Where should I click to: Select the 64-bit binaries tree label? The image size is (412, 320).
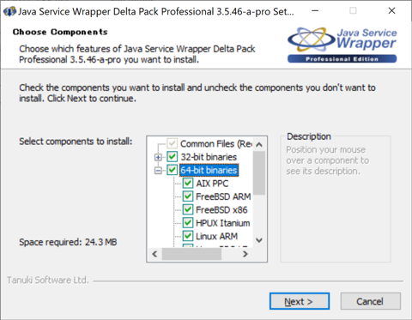[x=209, y=170]
